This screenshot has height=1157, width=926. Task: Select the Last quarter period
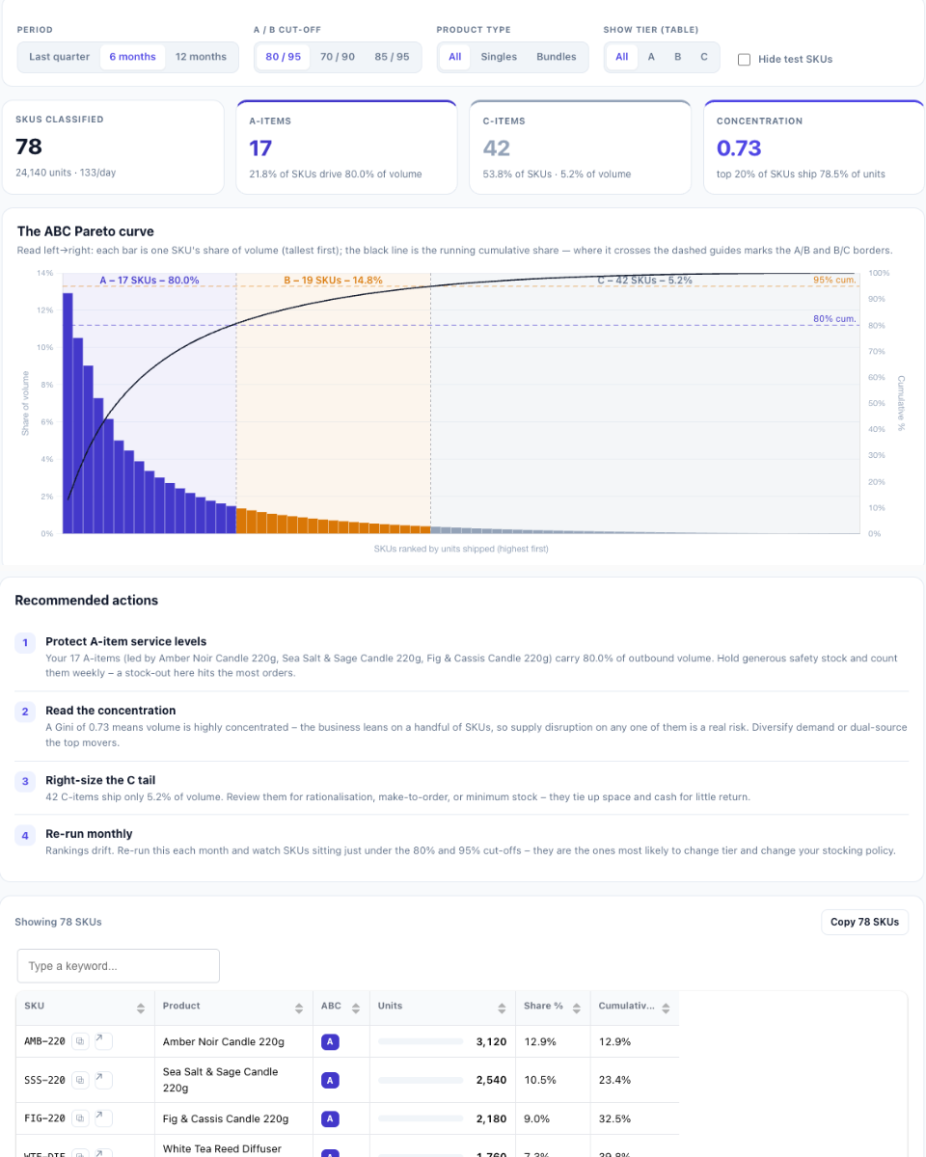(x=59, y=57)
